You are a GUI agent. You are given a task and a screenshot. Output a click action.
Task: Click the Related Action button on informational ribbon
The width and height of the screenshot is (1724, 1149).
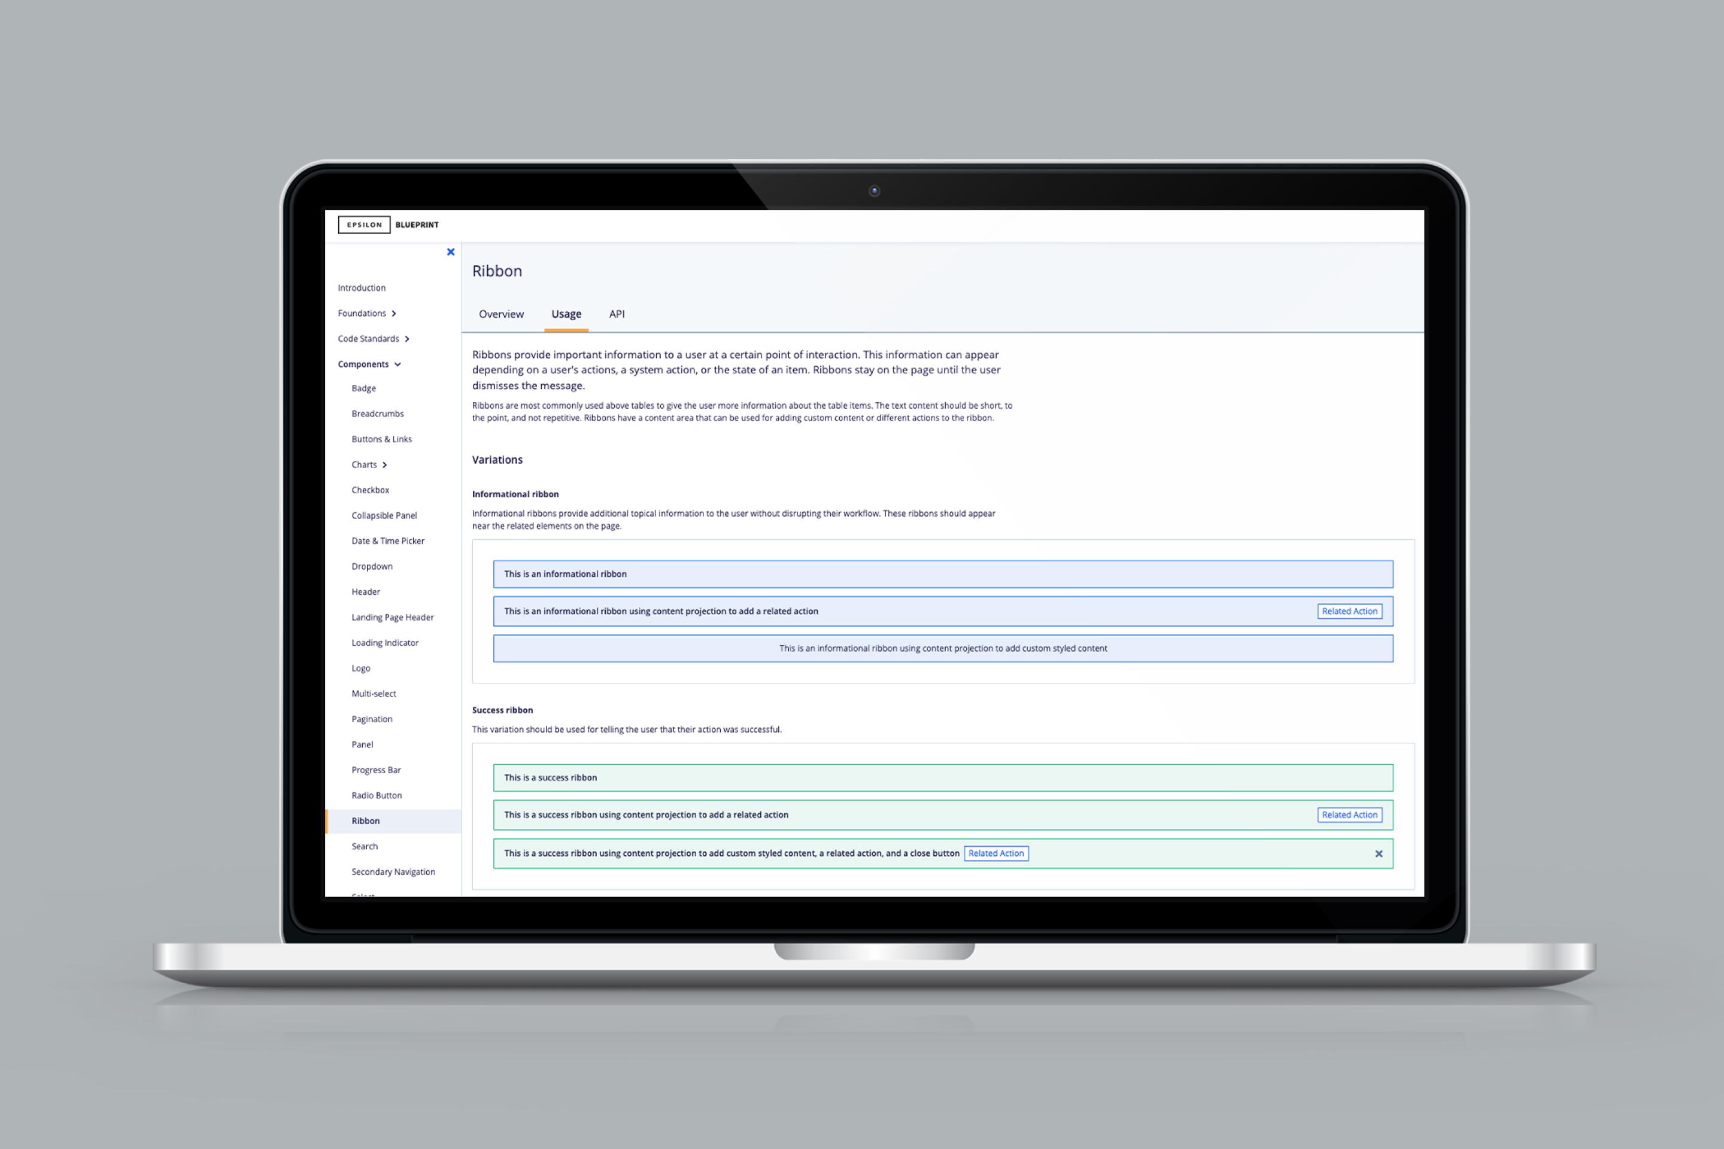coord(1349,610)
